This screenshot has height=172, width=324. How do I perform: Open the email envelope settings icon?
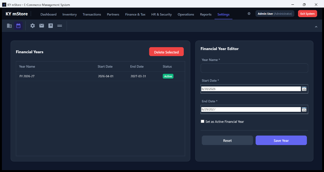pos(42,26)
